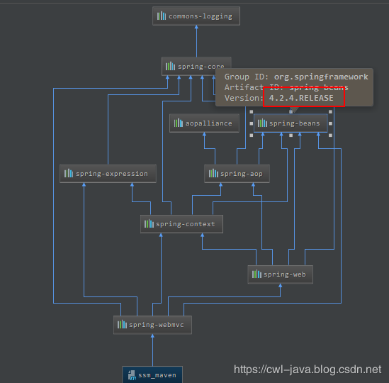The width and height of the screenshot is (389, 383).
Task: Select the spring-context dependency node
Action: point(181,224)
